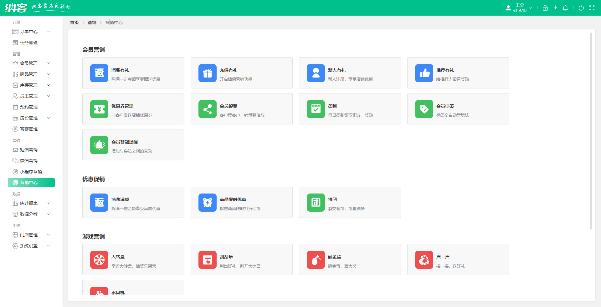This screenshot has height=307, width=601.
Task: Click the green share icon for 会员裂变
Action: pos(207,109)
